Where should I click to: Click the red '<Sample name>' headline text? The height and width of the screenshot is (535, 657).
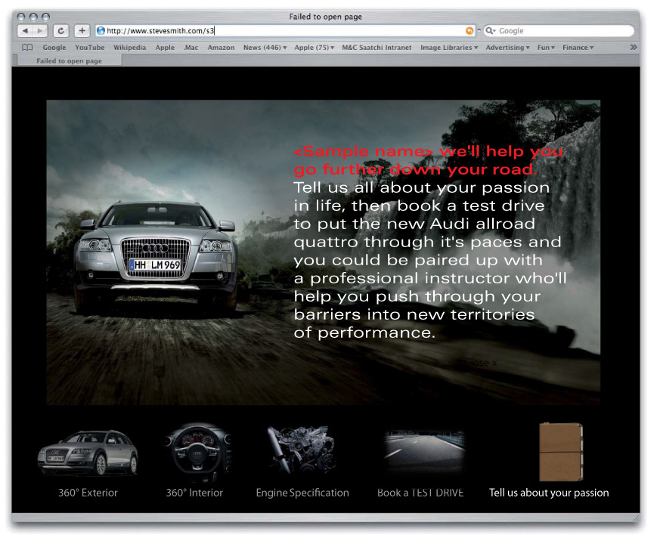coord(364,151)
